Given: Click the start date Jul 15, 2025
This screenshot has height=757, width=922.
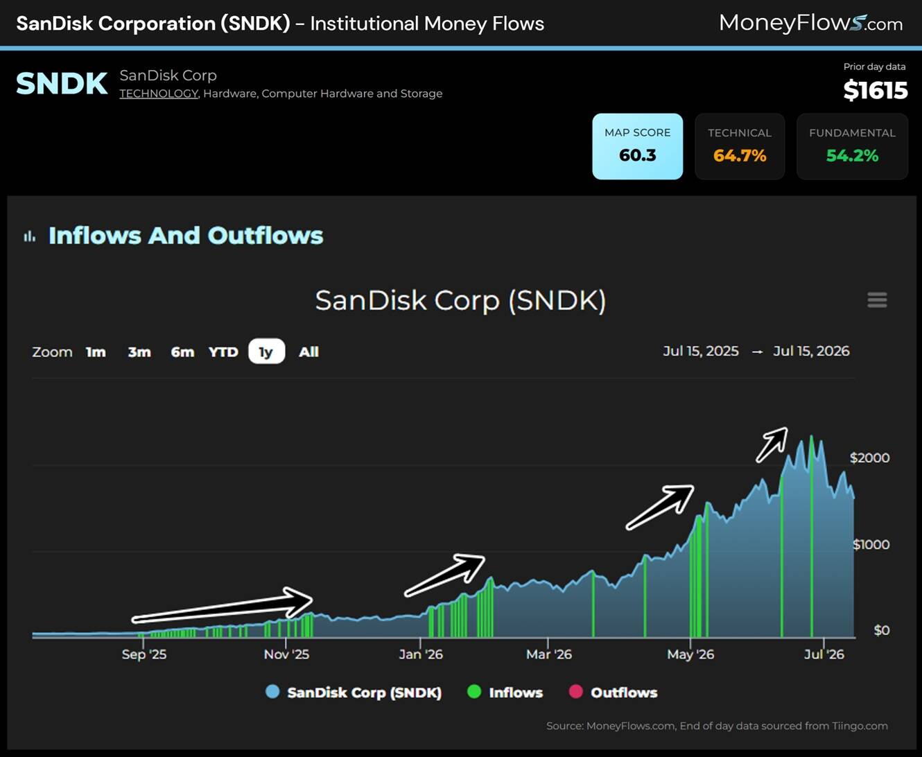Looking at the screenshot, I should tap(701, 351).
